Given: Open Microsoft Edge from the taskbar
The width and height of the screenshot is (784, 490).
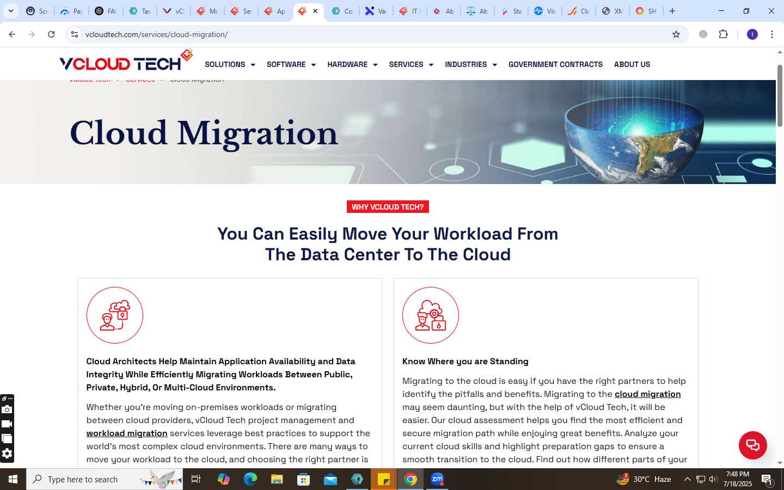Looking at the screenshot, I should tap(250, 479).
